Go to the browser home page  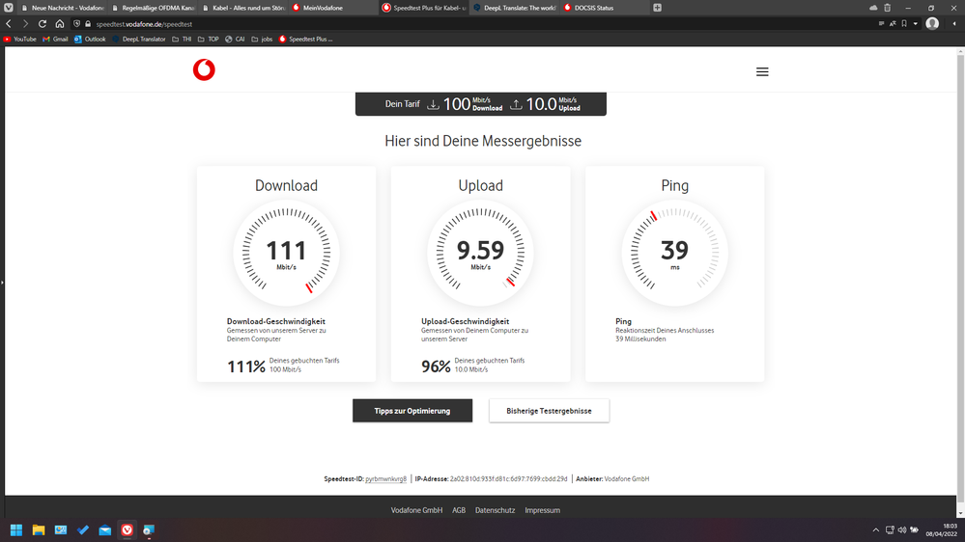tap(60, 24)
